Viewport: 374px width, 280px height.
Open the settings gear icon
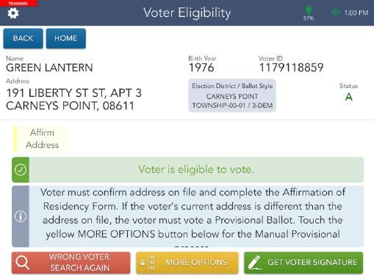(x=13, y=13)
